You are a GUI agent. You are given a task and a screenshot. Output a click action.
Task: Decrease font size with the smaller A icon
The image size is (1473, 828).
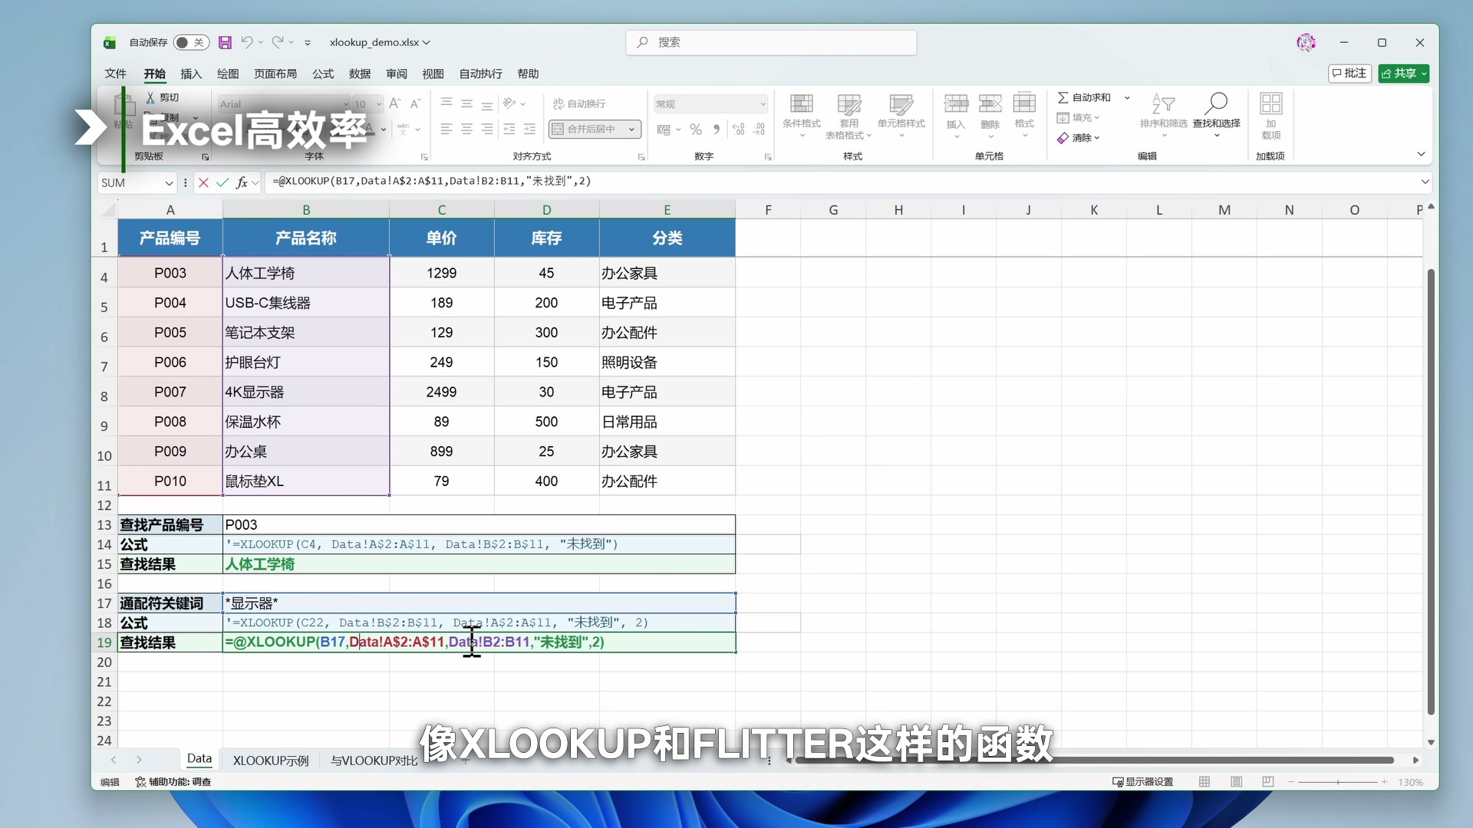point(415,103)
